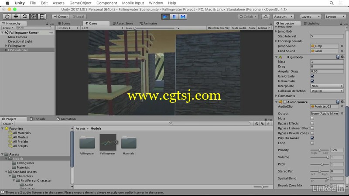Open the Collab dropdown
Image resolution: width=349 pixels, height=196 pixels.
click(x=248, y=17)
